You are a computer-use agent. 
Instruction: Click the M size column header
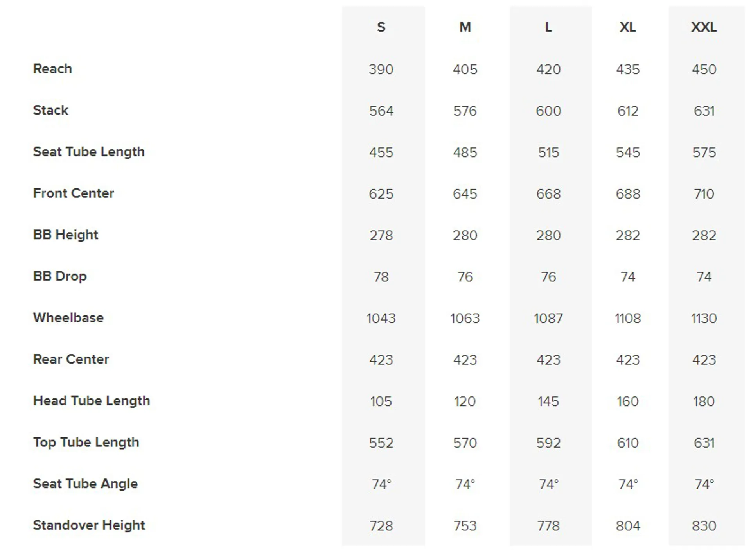point(465,27)
